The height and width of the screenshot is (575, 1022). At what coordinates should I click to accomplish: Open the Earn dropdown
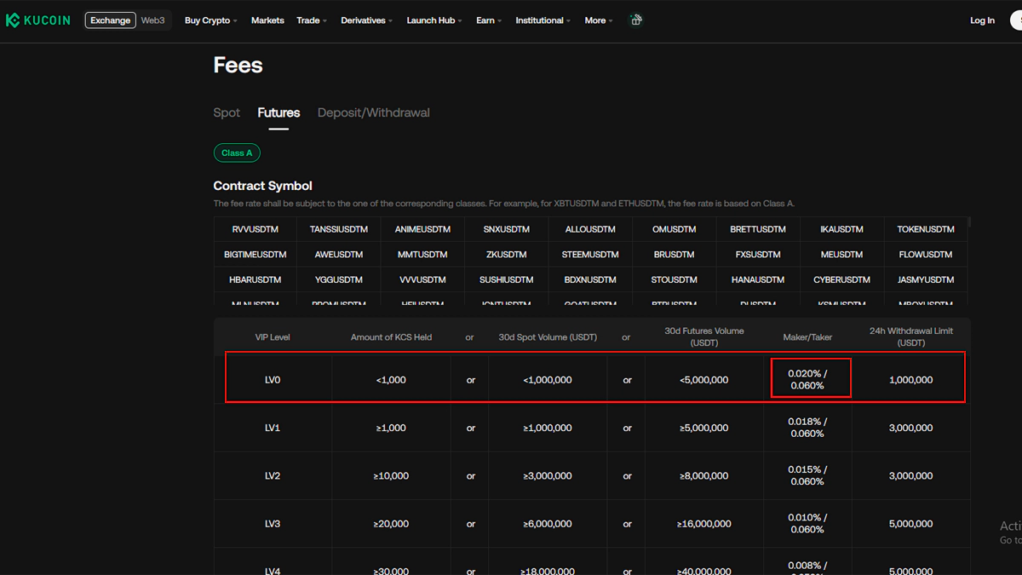(x=488, y=20)
